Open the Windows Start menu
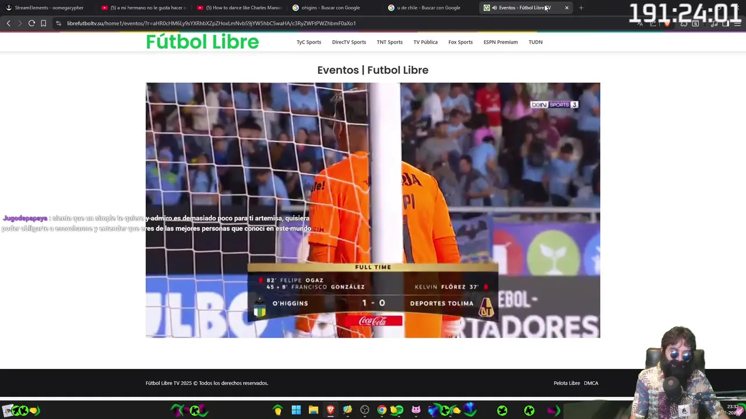Image resolution: width=746 pixels, height=419 pixels. (x=296, y=410)
